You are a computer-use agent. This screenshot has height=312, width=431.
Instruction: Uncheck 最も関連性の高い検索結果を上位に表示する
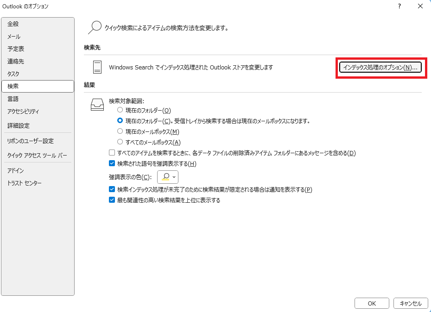click(112, 200)
